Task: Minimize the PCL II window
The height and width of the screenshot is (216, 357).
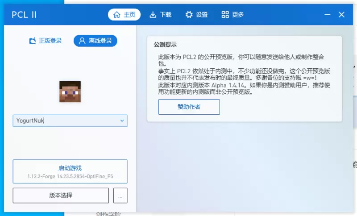Action: tap(328, 15)
